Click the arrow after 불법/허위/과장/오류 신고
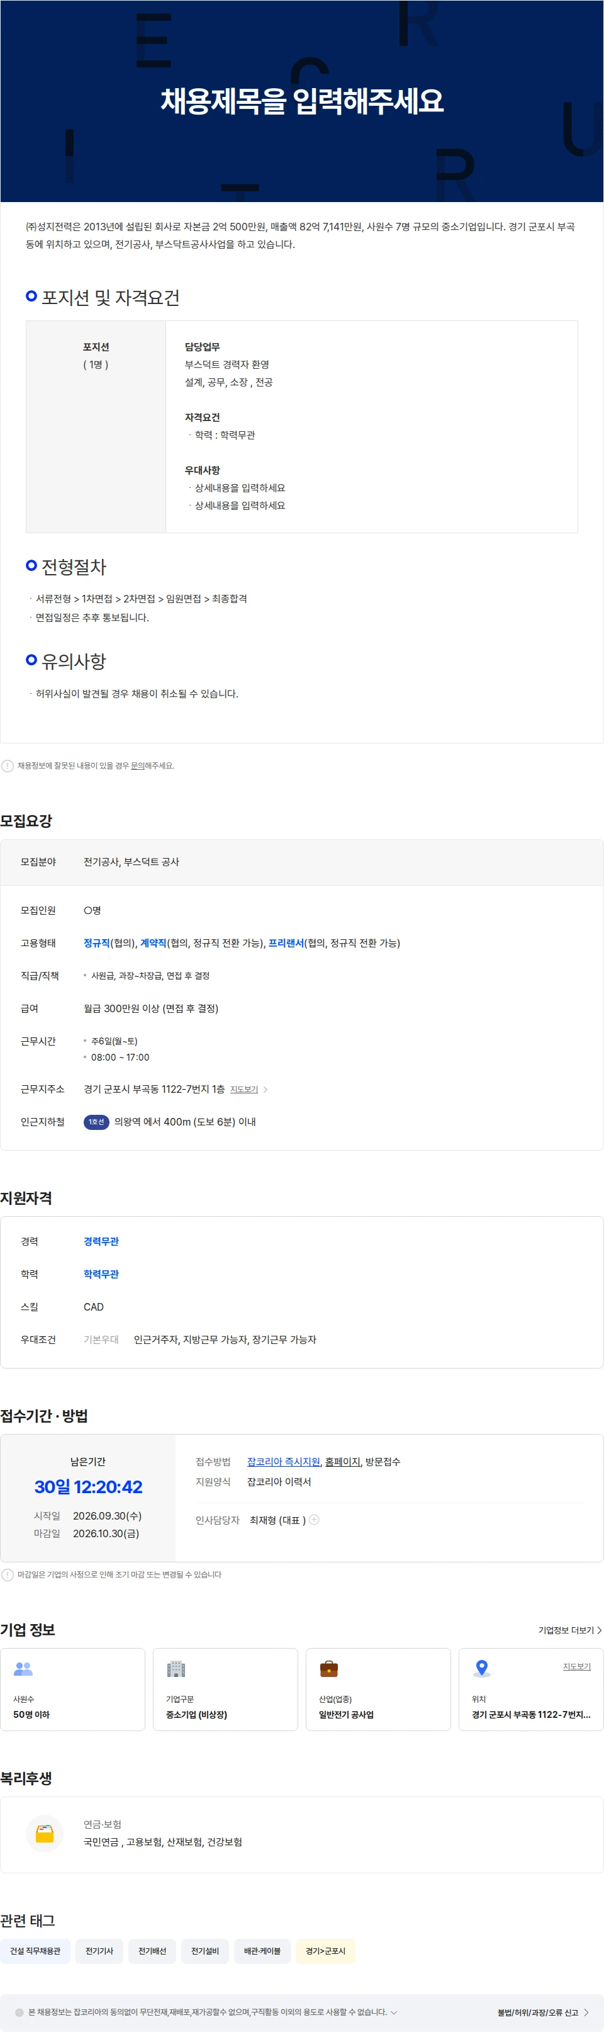This screenshot has height=2032, width=604. pos(586,2012)
